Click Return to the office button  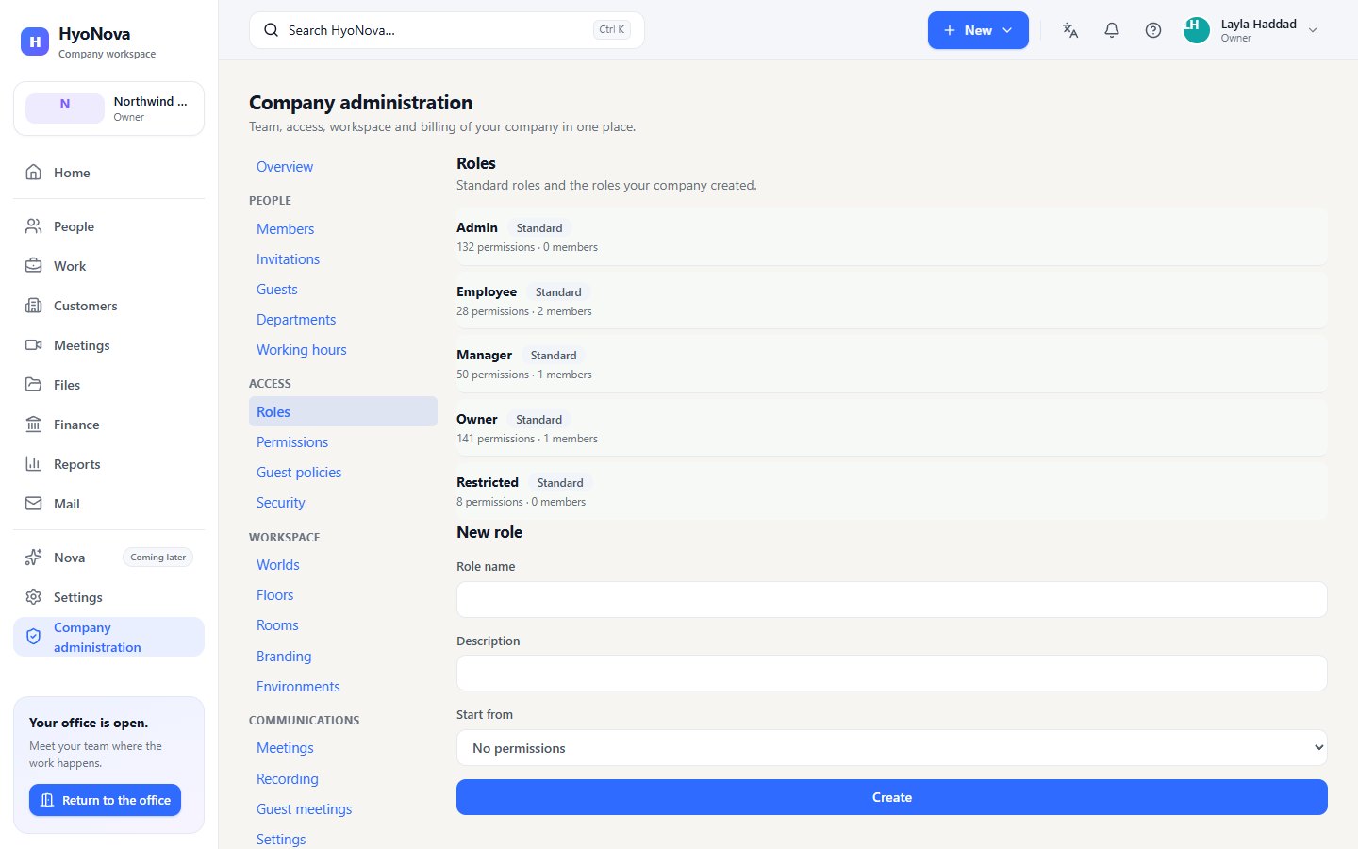click(105, 800)
